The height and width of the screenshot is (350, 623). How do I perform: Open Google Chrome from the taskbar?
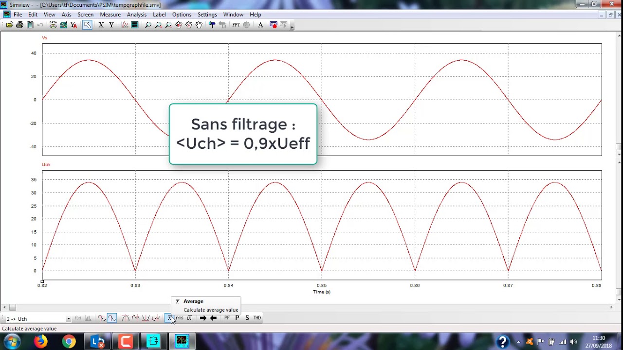(69, 341)
